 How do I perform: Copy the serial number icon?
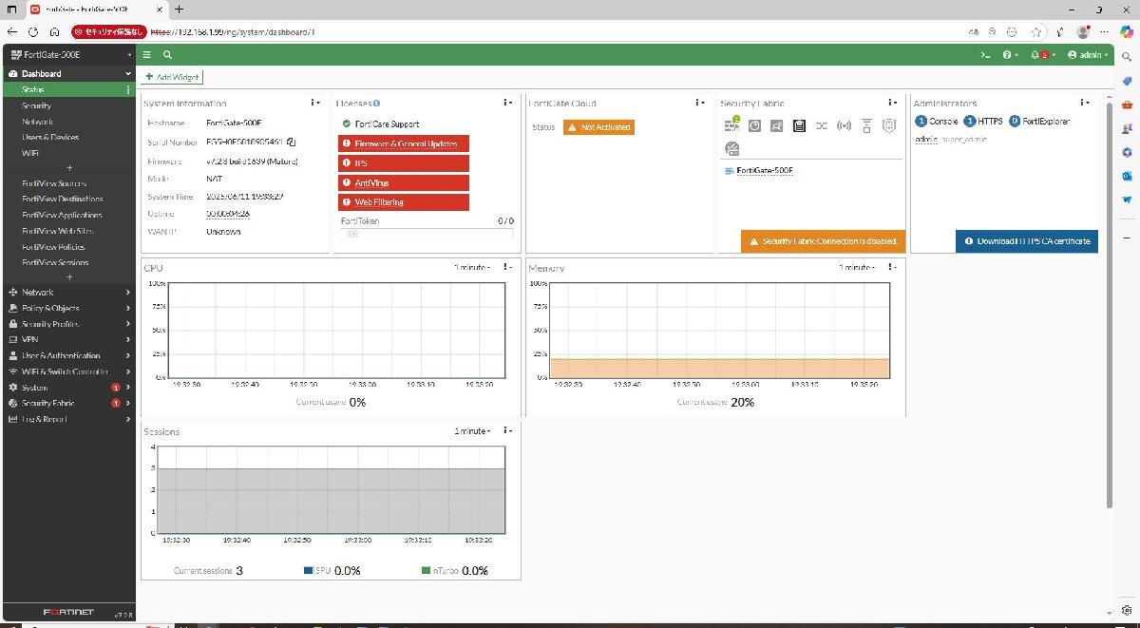292,143
